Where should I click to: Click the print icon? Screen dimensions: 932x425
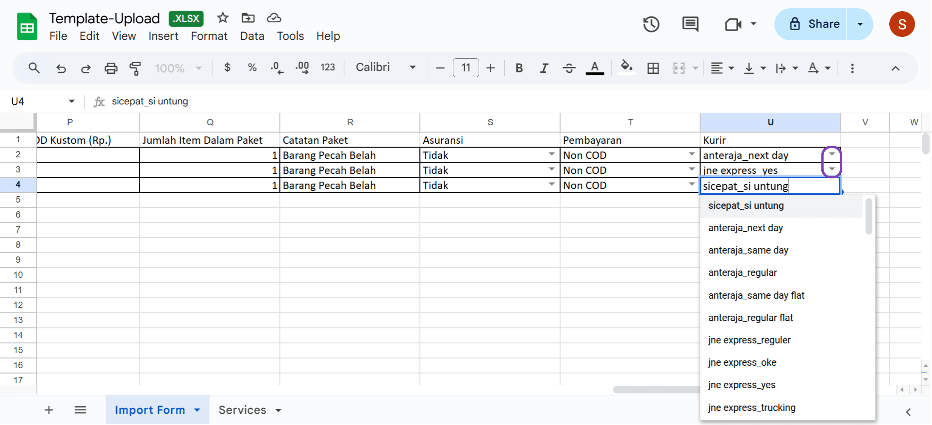click(x=111, y=68)
